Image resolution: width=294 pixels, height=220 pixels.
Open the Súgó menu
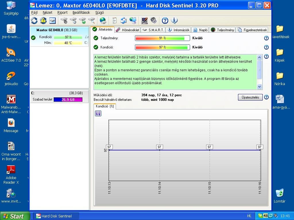point(100,13)
